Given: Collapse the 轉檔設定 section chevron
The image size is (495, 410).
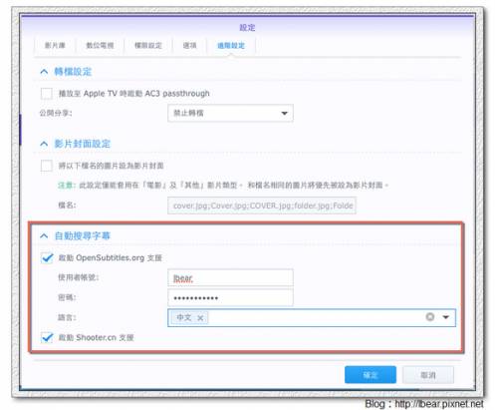Looking at the screenshot, I should click(x=44, y=72).
